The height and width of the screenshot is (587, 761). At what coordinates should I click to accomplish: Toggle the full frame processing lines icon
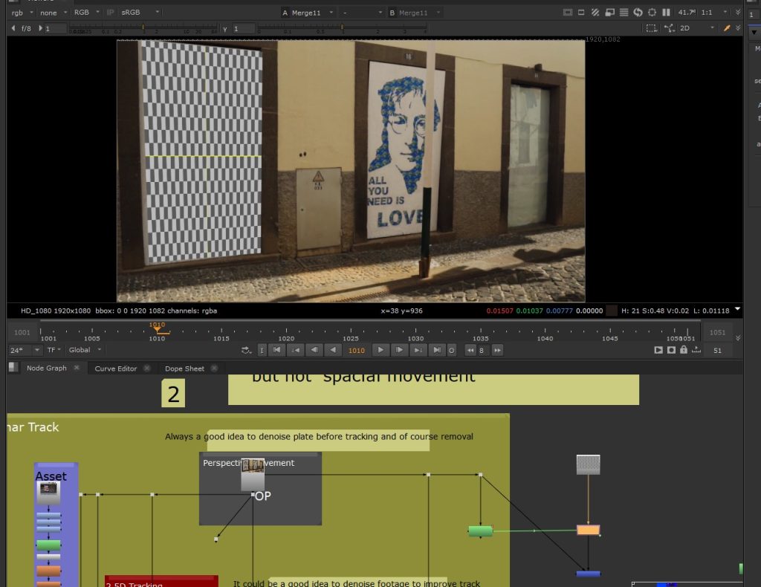(x=624, y=12)
